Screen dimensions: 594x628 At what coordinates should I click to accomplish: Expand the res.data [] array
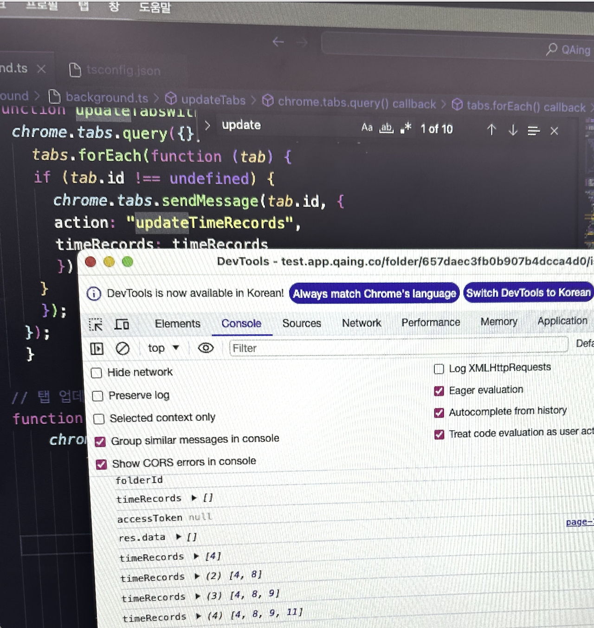(179, 537)
